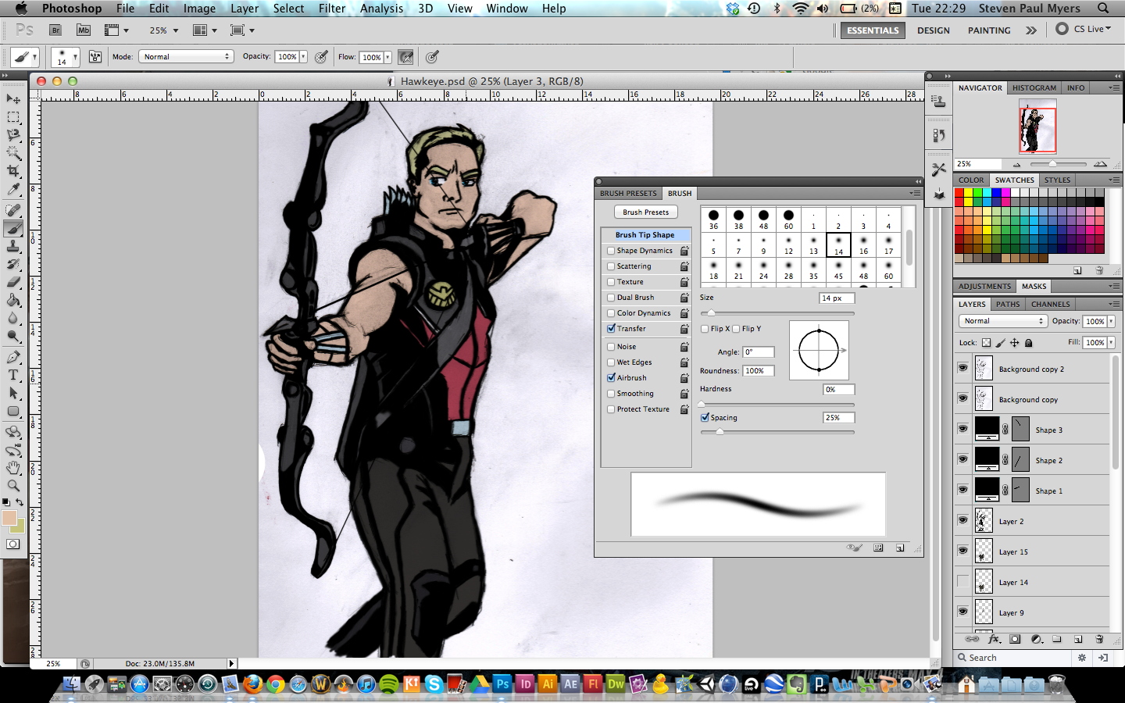Open the painting Mode dropdown
The width and height of the screenshot is (1125, 703).
point(186,56)
